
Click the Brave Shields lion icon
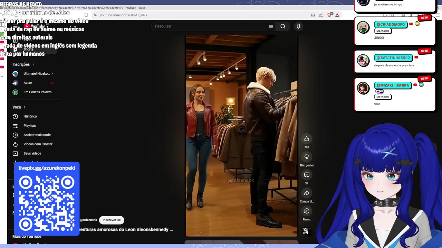click(x=330, y=15)
